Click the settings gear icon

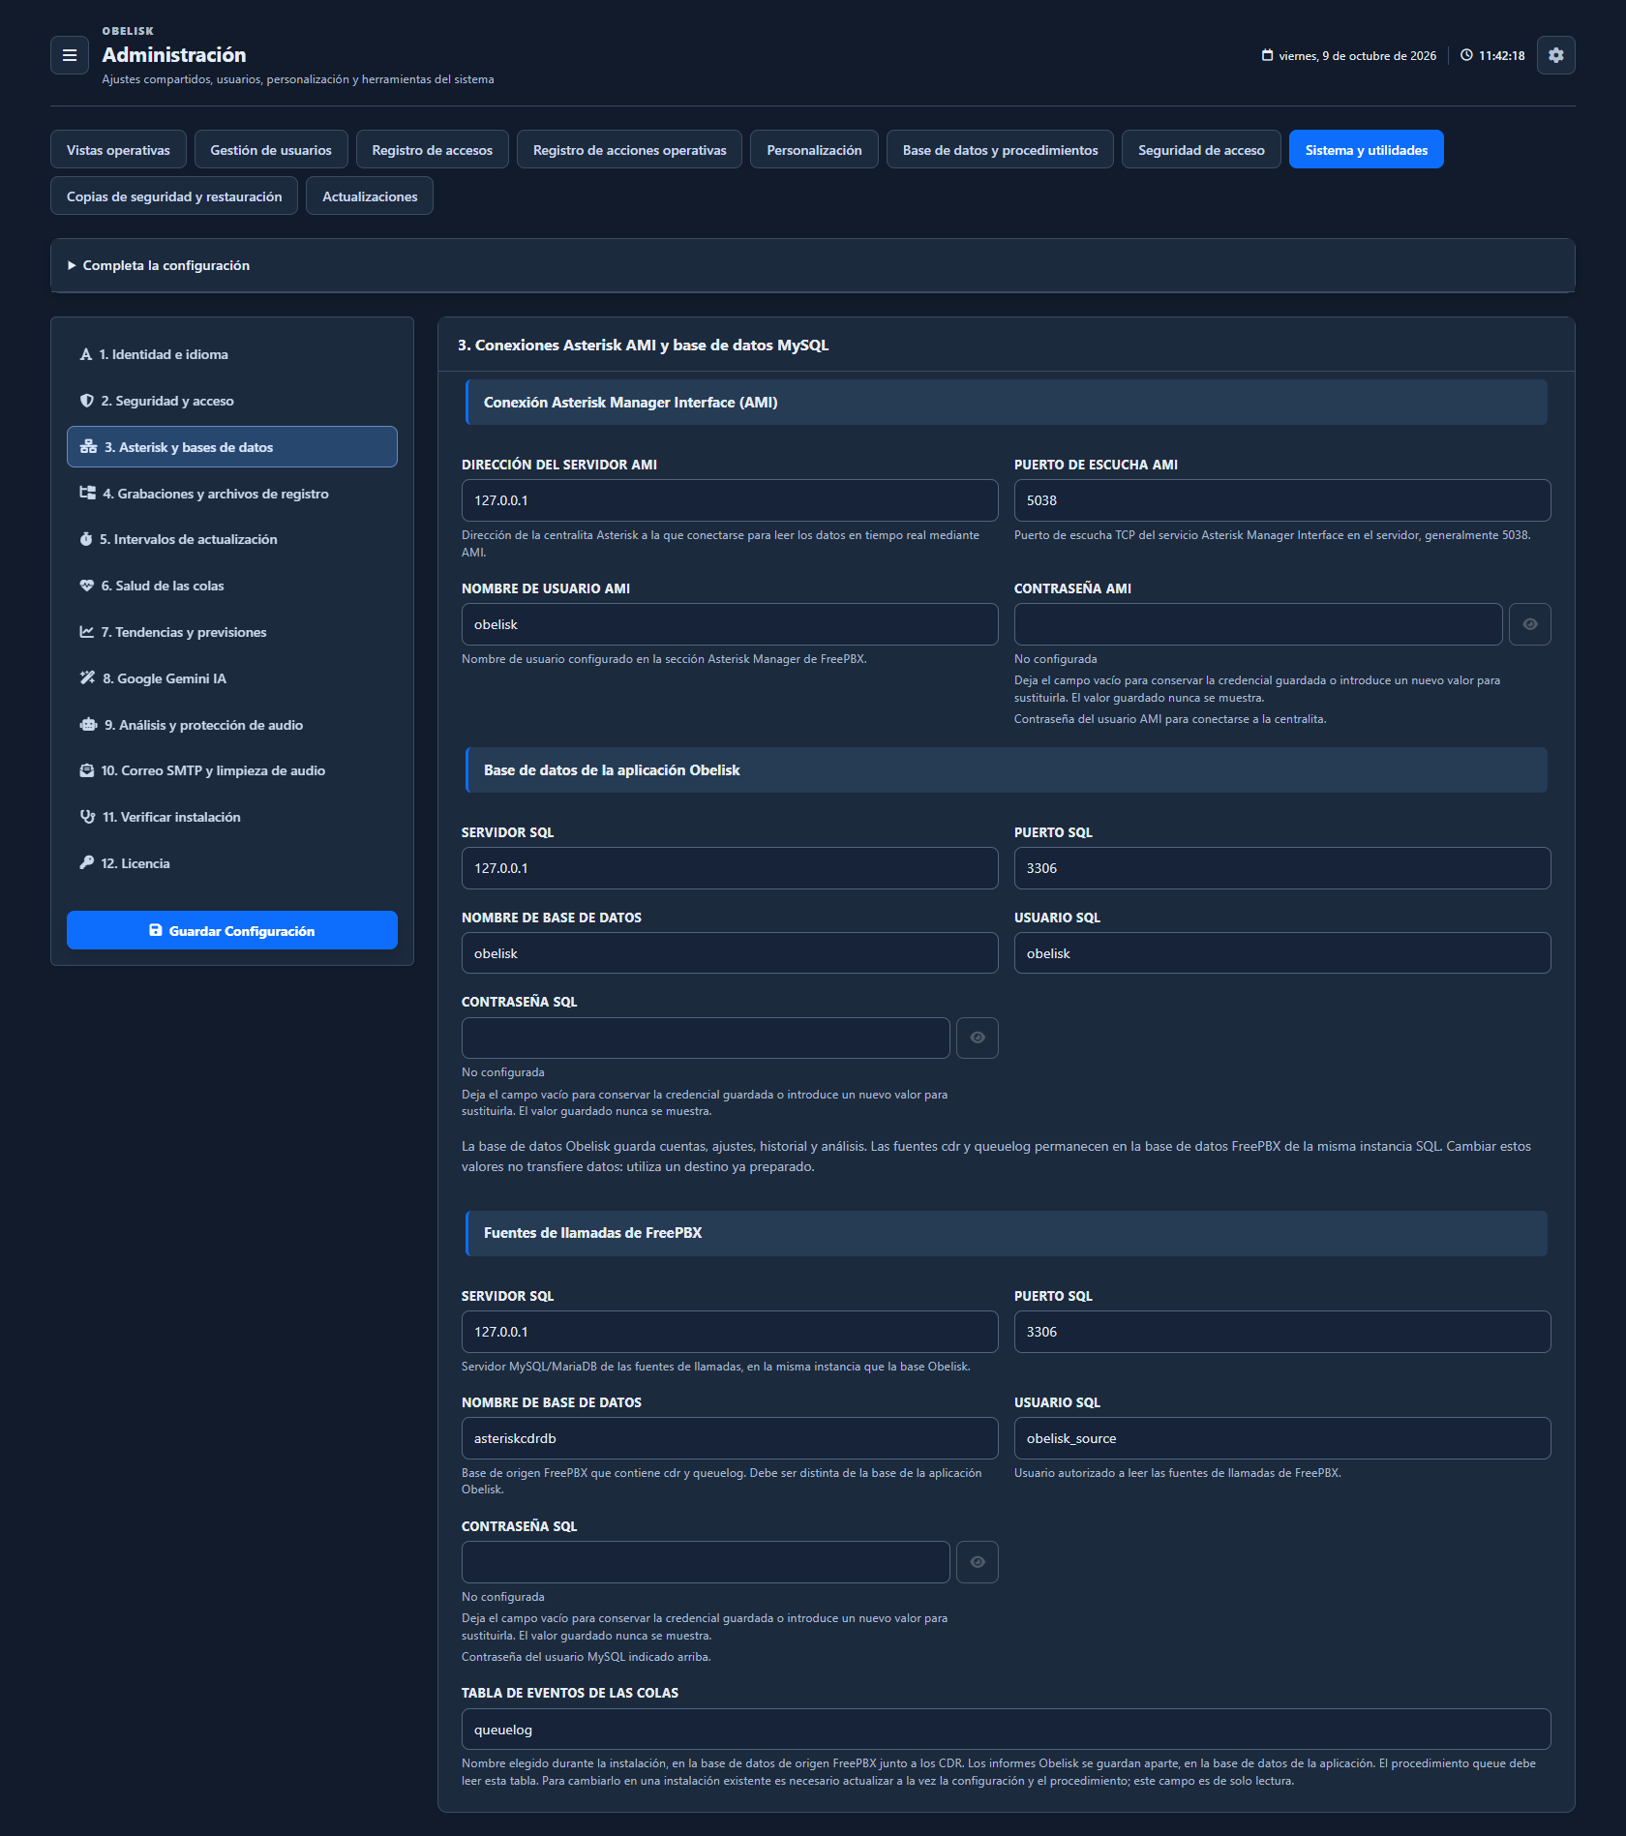coord(1556,55)
